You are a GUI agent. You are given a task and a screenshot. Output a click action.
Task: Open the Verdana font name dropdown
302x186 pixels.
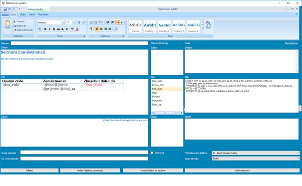point(51,22)
